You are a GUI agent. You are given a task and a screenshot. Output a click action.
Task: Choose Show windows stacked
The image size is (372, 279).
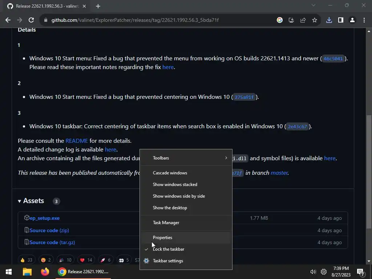(x=186, y=185)
